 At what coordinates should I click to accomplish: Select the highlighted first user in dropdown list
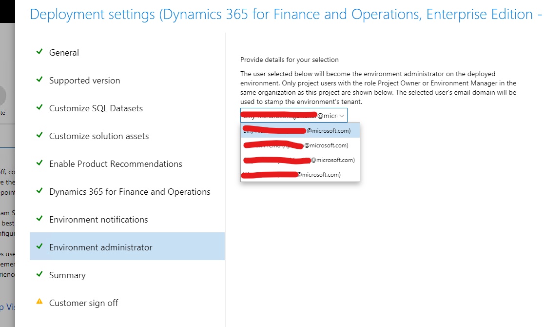[x=300, y=130]
